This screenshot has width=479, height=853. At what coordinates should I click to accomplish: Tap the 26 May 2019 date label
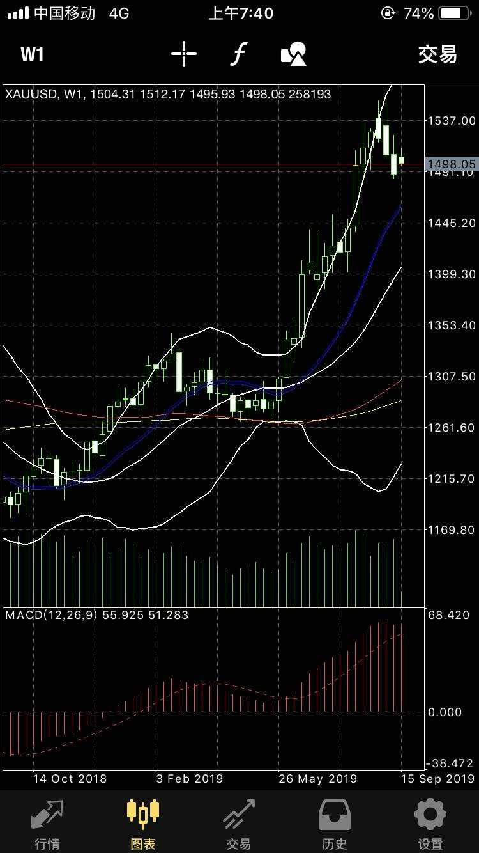click(318, 779)
